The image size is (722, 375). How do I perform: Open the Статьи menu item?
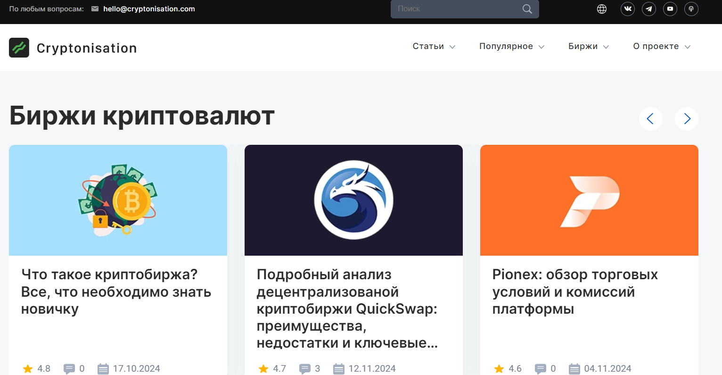(x=428, y=46)
